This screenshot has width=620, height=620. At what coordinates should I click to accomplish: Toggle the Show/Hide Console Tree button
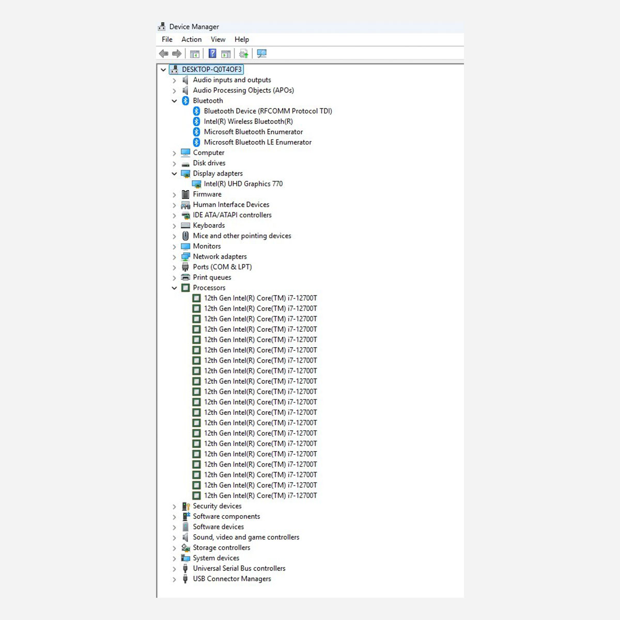coord(195,54)
